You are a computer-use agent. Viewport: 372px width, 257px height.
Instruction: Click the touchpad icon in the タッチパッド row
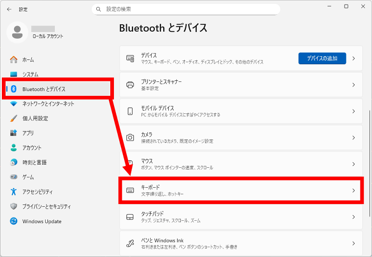point(130,217)
